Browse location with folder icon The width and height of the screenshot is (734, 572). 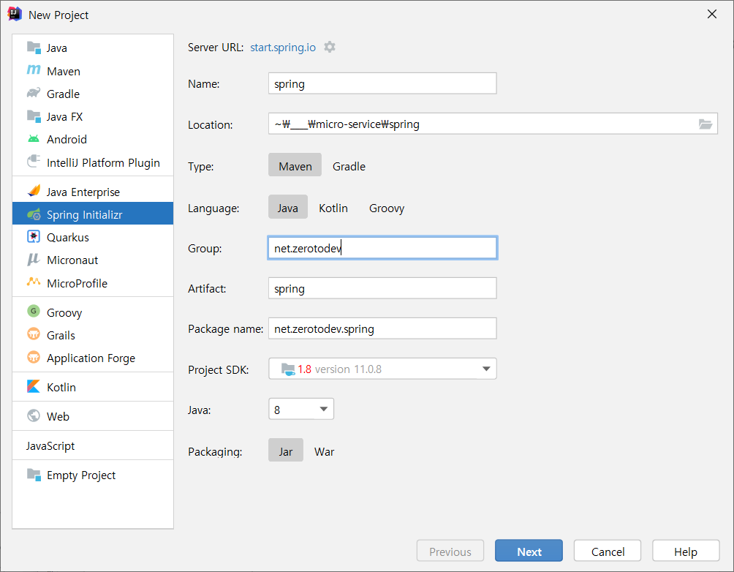[705, 124]
